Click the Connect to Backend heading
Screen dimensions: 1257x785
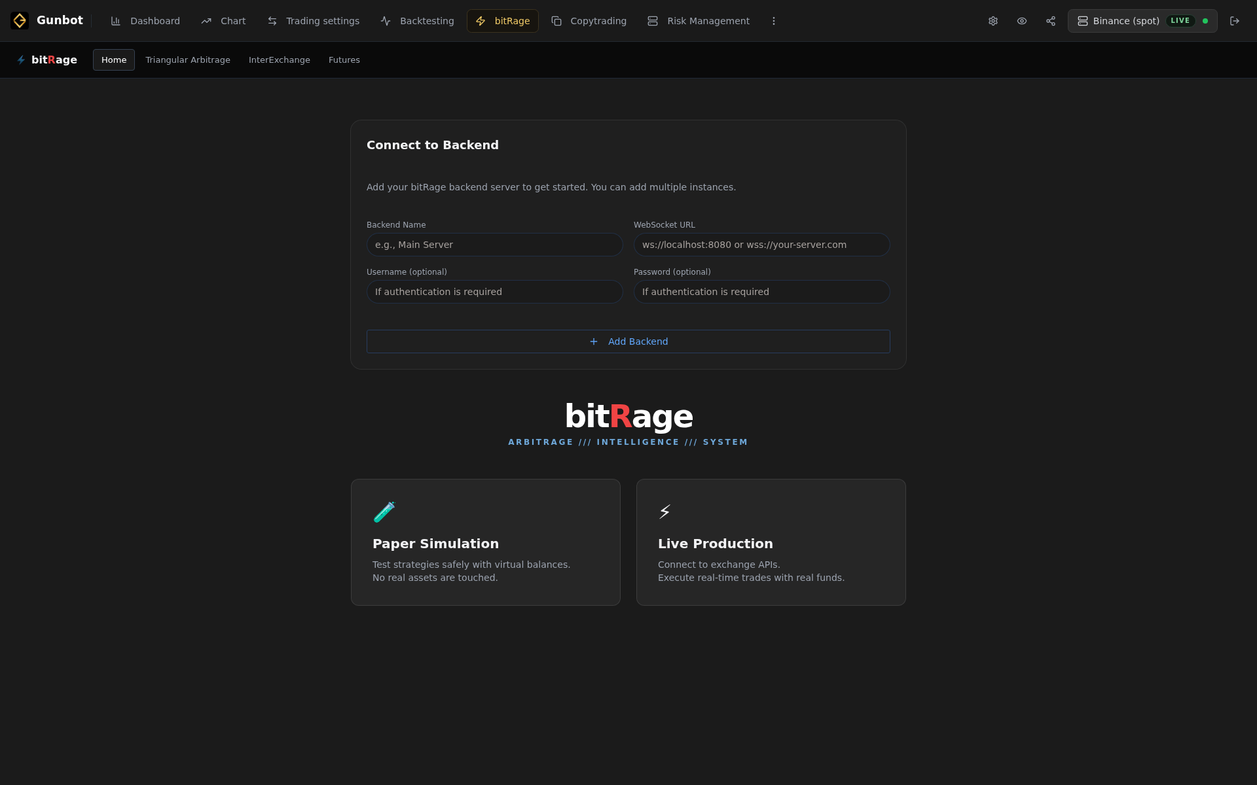[x=433, y=145]
